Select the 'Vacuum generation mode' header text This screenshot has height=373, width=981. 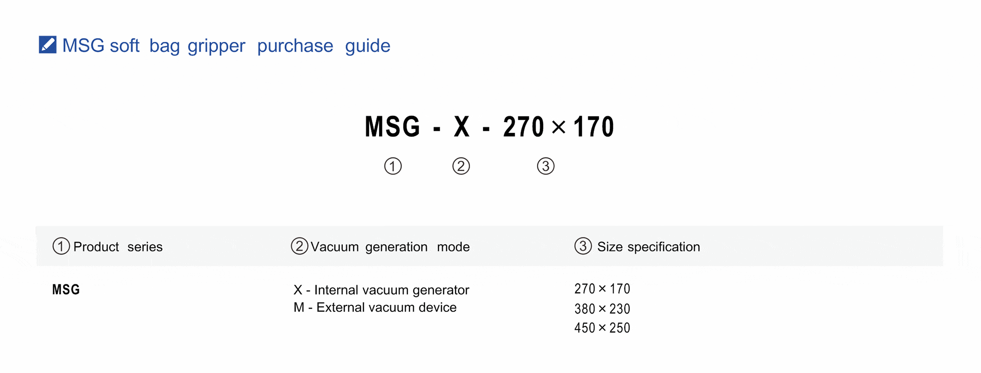tap(390, 247)
